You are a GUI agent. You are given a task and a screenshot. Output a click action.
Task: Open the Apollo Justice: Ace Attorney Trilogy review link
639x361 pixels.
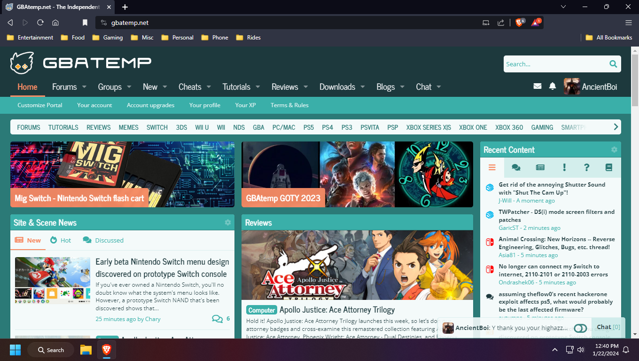[337, 310]
